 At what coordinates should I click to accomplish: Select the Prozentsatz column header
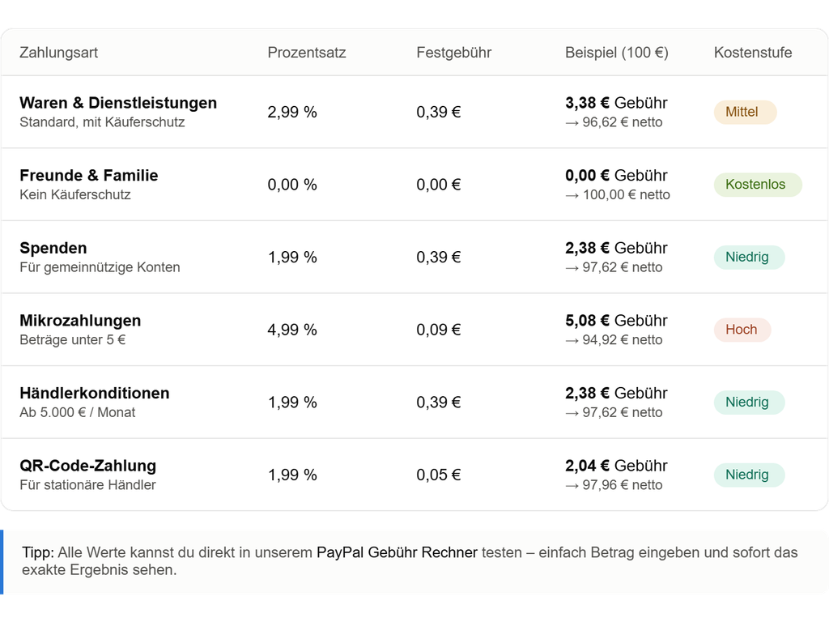[x=307, y=53]
